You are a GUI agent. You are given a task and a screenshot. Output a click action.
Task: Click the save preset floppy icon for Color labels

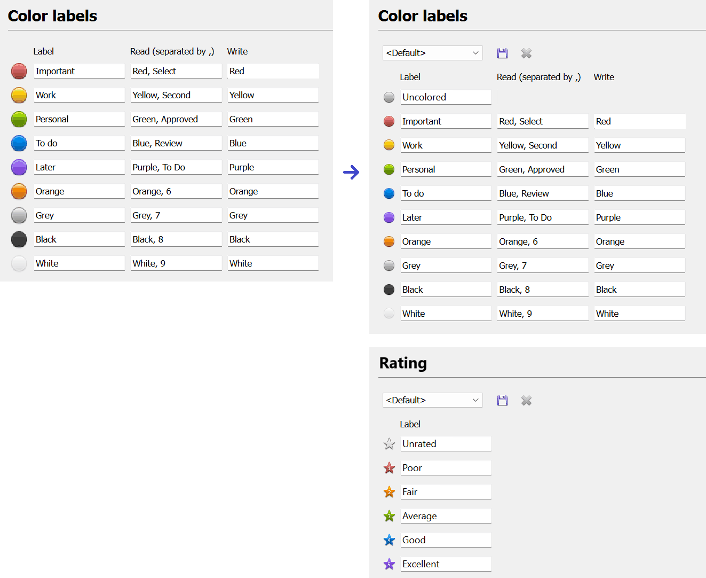click(502, 53)
